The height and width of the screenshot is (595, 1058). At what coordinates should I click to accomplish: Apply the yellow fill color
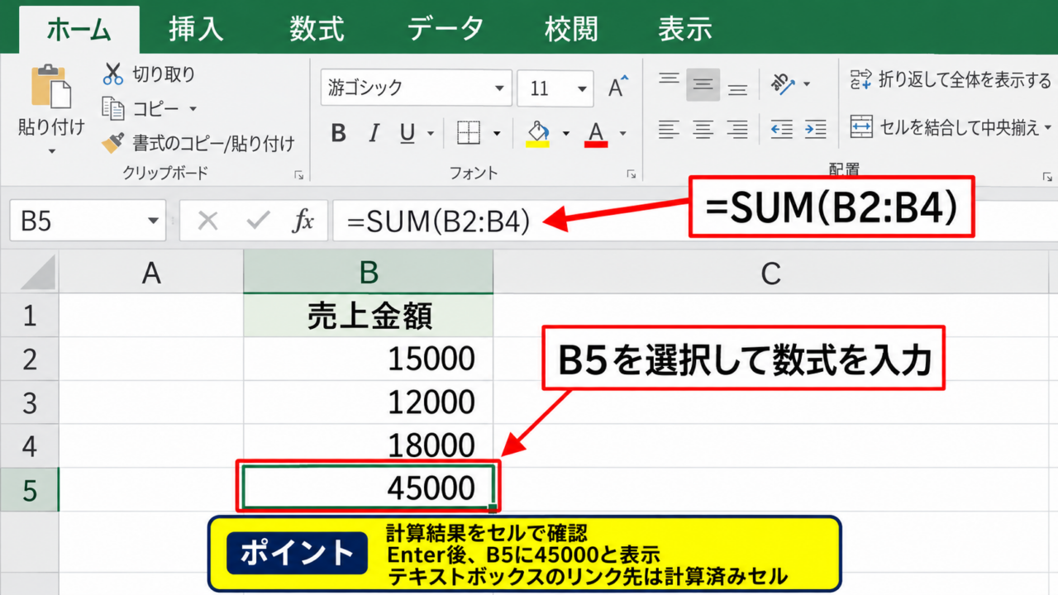(537, 134)
